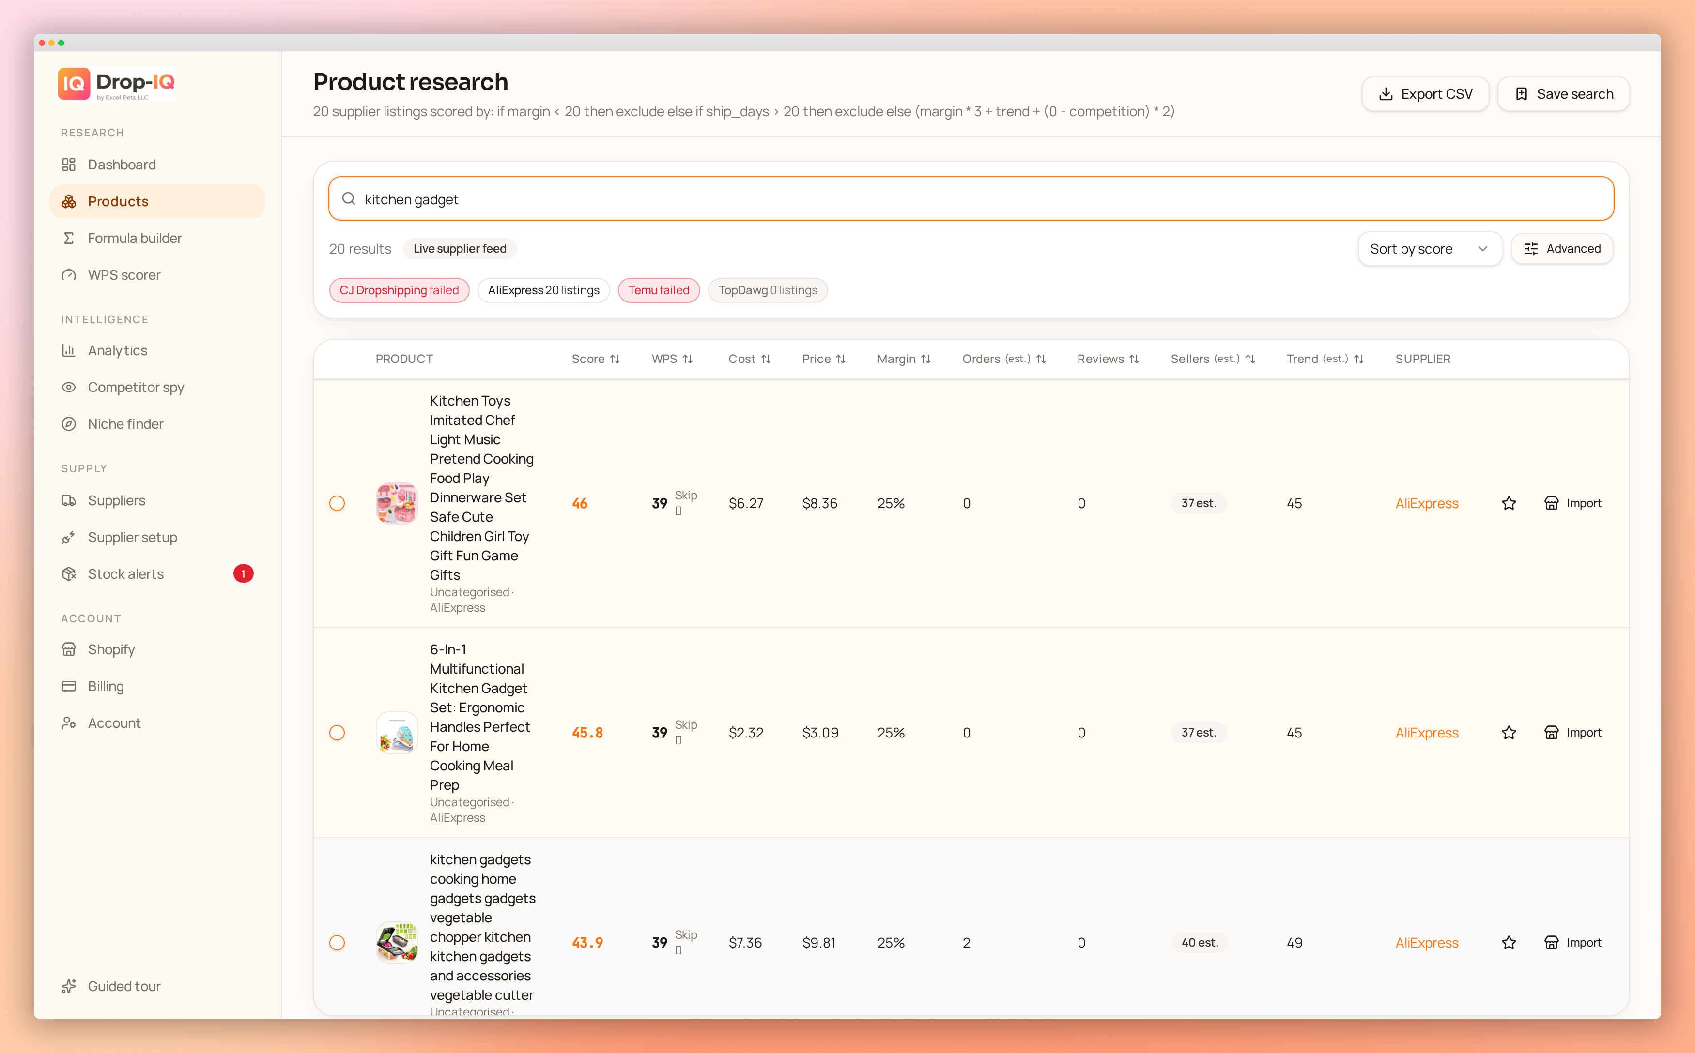This screenshot has height=1053, width=1695.
Task: Click the 40 est. sellers badge
Action: point(1200,943)
